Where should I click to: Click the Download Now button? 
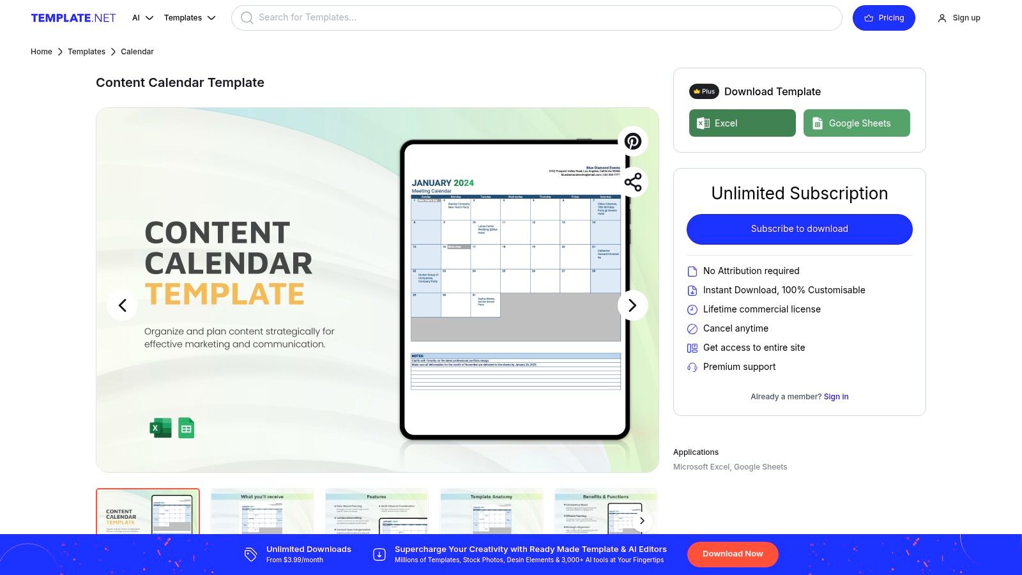pyautogui.click(x=732, y=554)
